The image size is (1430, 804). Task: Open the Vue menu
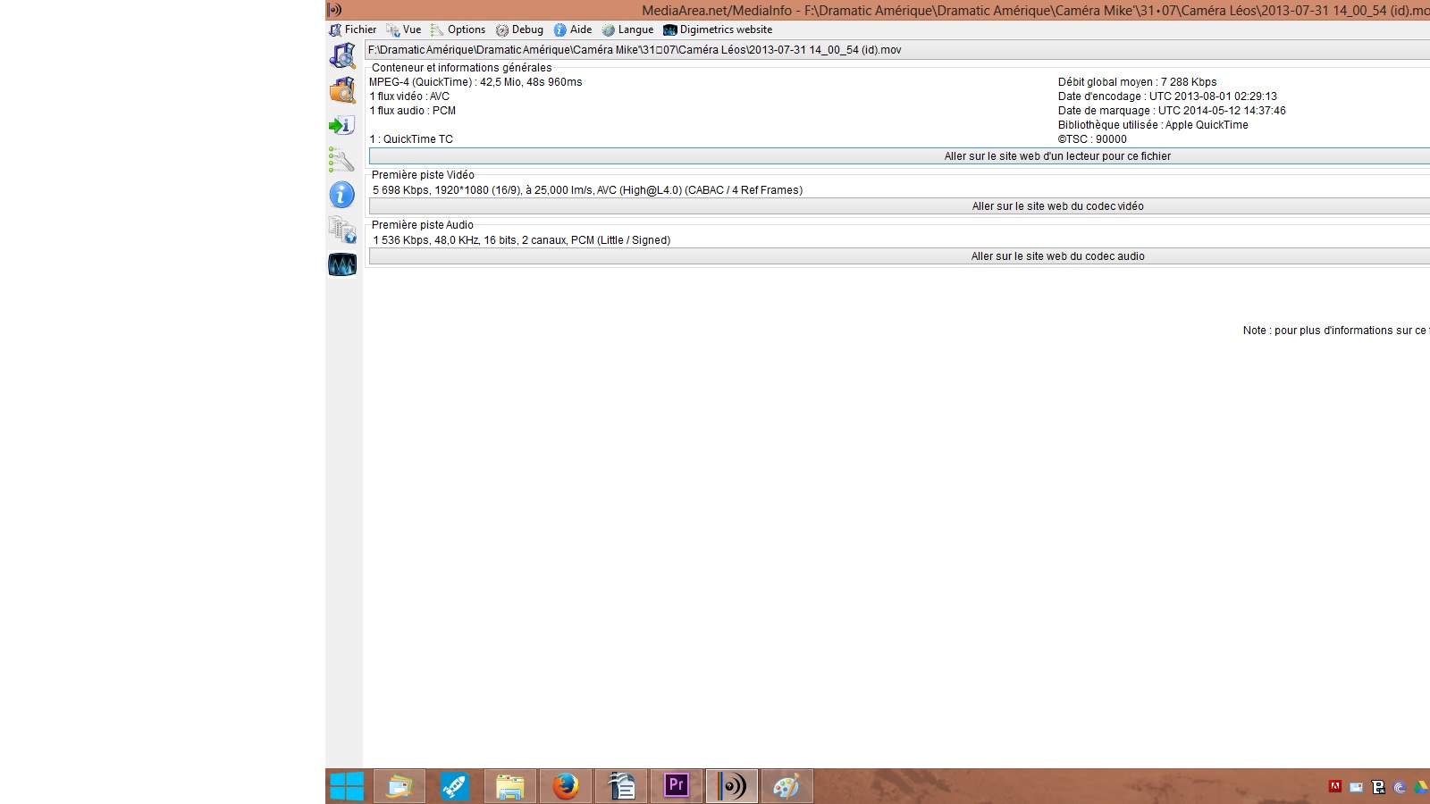coord(404,29)
